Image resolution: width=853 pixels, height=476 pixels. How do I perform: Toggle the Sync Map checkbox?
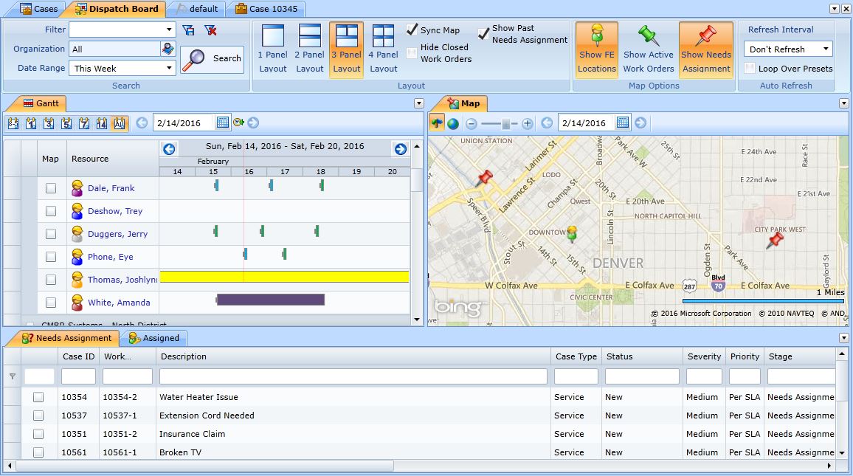pos(412,30)
